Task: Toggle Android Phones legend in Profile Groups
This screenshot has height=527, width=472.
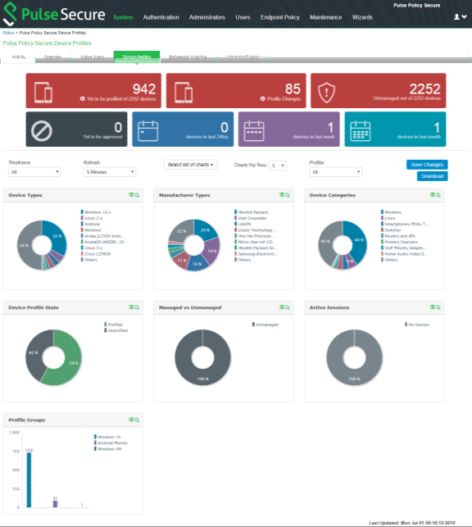Action: 111,443
